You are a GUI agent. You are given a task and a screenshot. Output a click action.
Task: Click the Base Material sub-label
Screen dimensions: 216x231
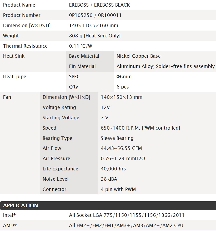pos(84,56)
